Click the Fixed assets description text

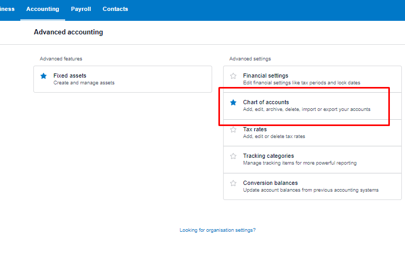[84, 83]
